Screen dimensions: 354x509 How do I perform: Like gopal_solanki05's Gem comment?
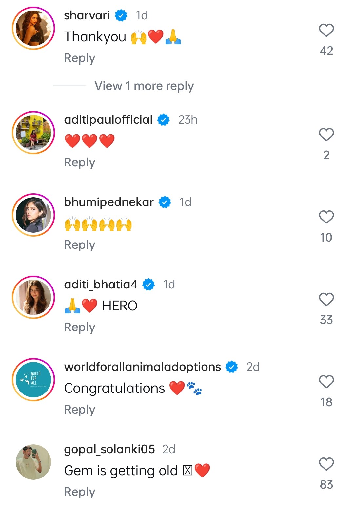coord(326,464)
